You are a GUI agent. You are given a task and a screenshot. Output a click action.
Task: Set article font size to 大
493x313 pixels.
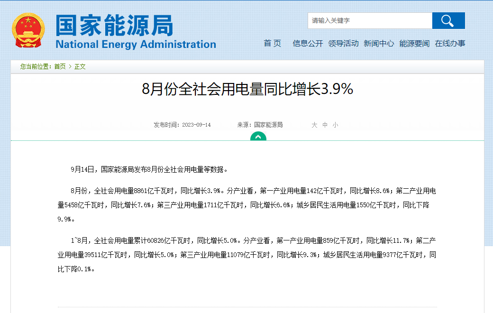pyautogui.click(x=314, y=125)
